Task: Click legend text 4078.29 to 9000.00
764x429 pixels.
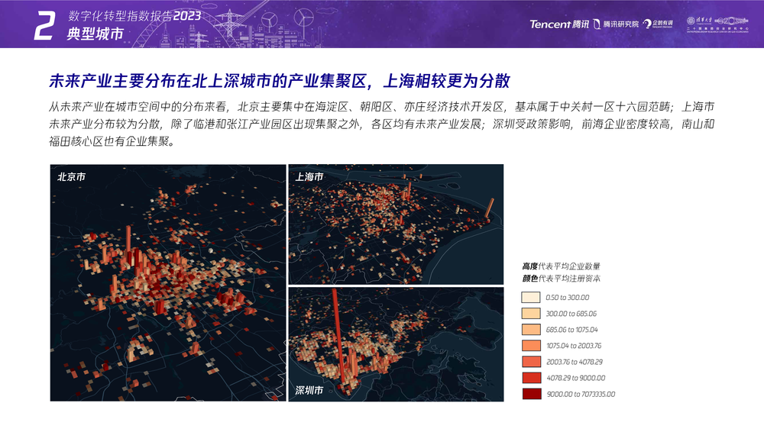Action: click(x=575, y=378)
